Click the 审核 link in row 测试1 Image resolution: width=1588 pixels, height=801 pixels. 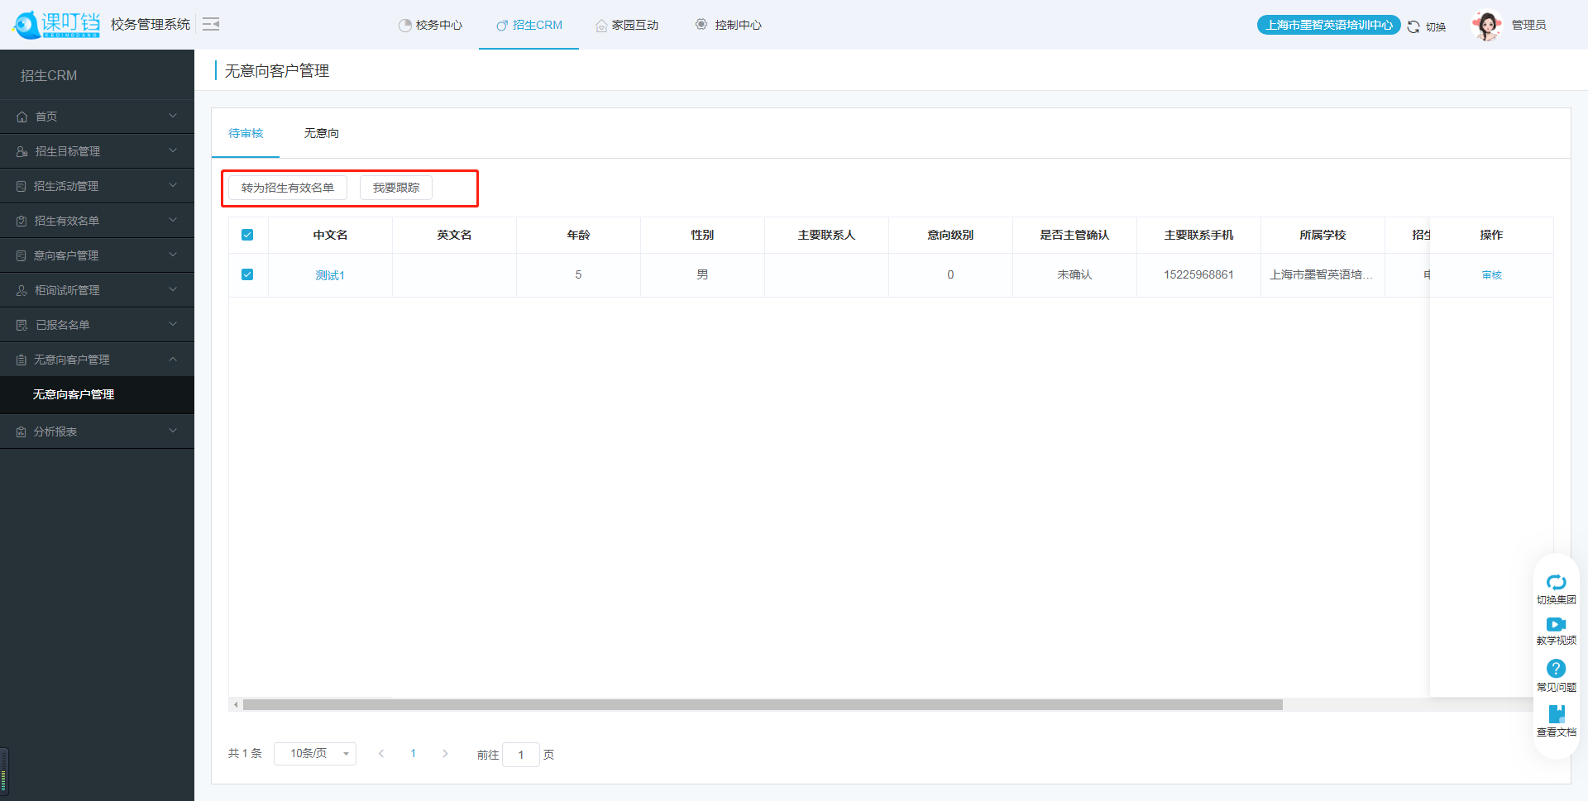click(x=1491, y=275)
